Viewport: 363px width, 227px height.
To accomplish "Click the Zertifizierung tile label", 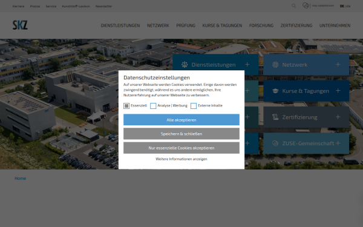I will (300, 117).
